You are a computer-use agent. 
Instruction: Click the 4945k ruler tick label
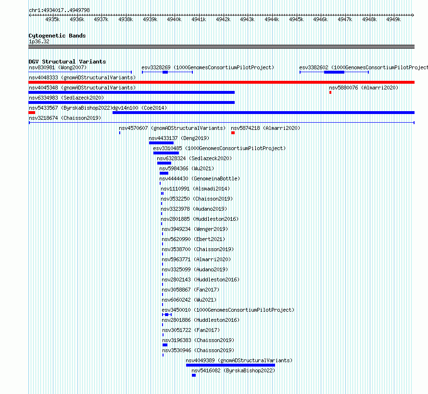[x=296, y=19]
